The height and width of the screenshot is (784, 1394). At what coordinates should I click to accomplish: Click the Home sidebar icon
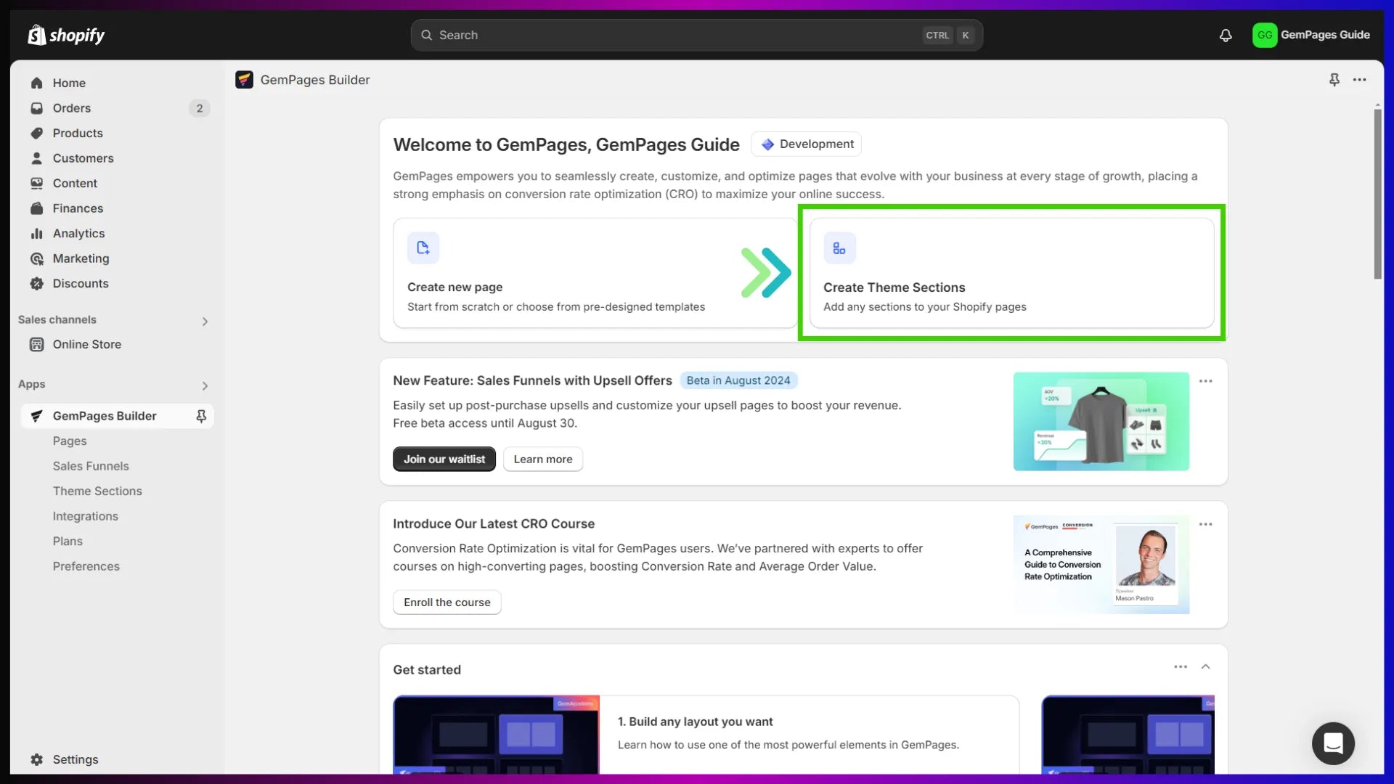point(37,83)
